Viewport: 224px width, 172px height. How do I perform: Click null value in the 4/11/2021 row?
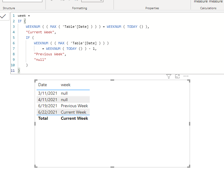[x=64, y=100]
